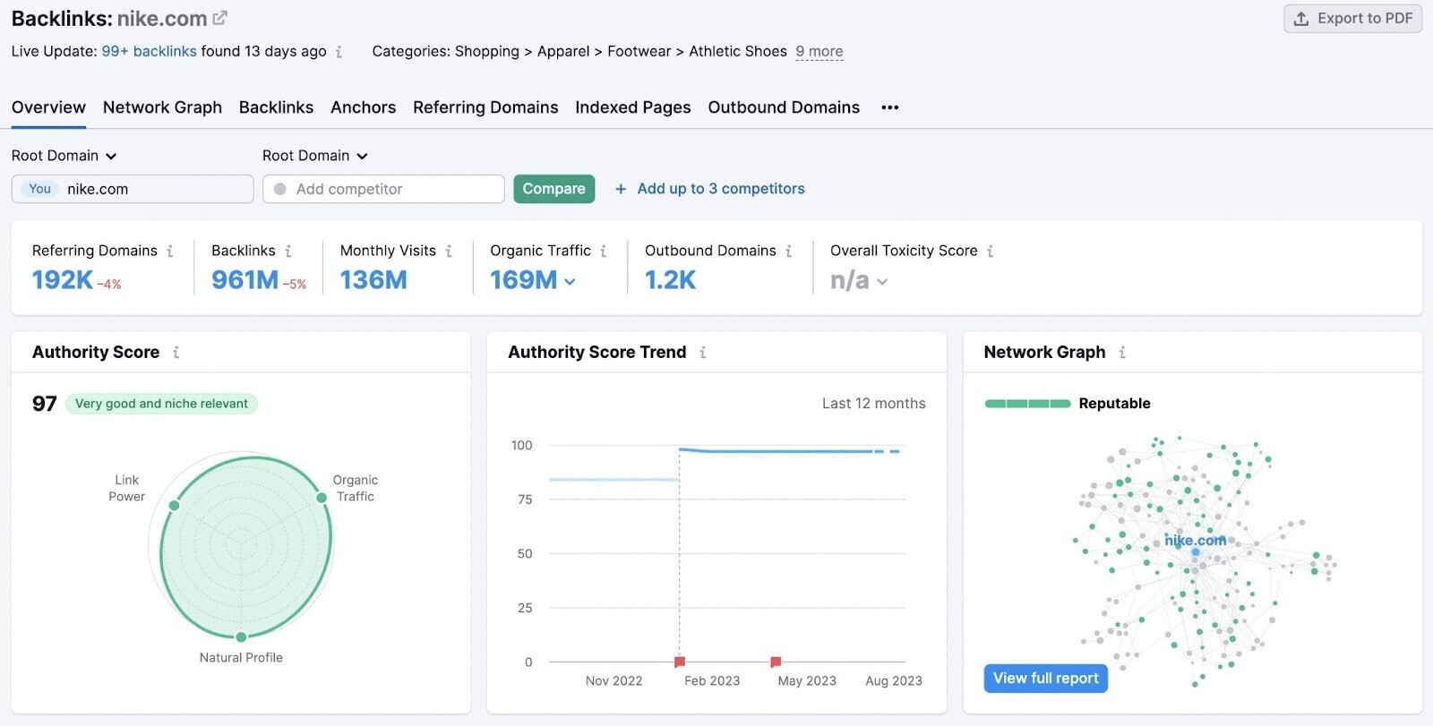Click the red flag near Feb 2023
The image size is (1433, 726).
click(680, 662)
